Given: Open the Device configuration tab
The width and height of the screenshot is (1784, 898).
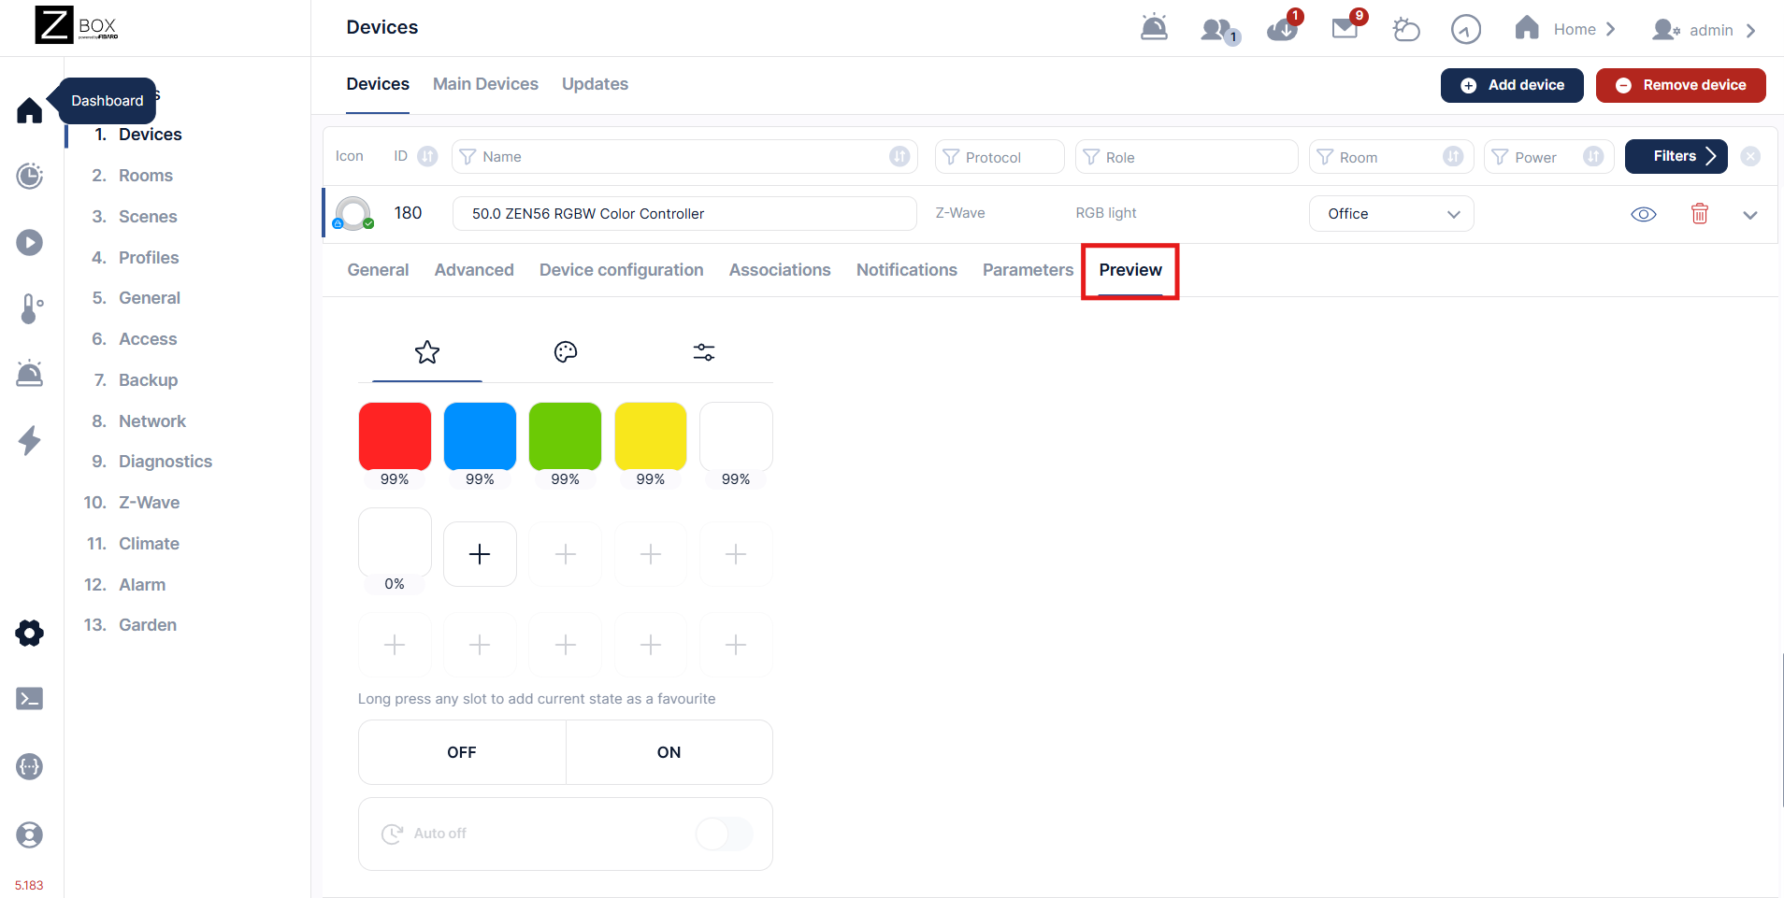Looking at the screenshot, I should [621, 270].
